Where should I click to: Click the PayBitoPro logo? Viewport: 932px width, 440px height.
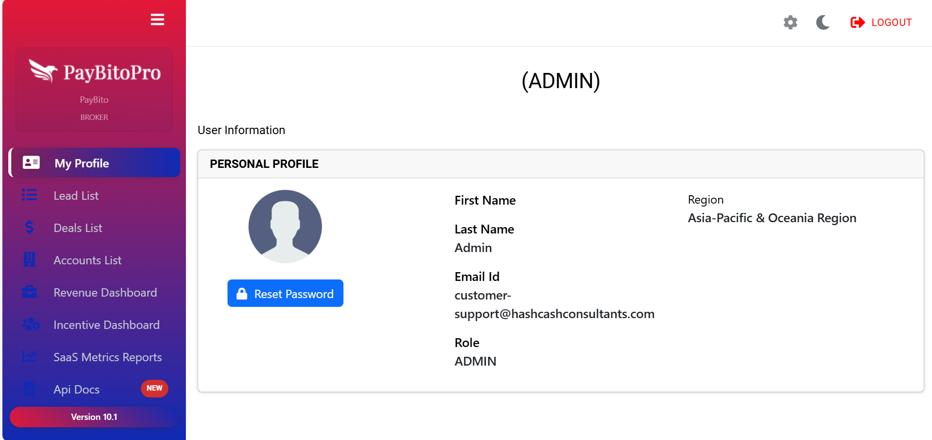point(94,72)
